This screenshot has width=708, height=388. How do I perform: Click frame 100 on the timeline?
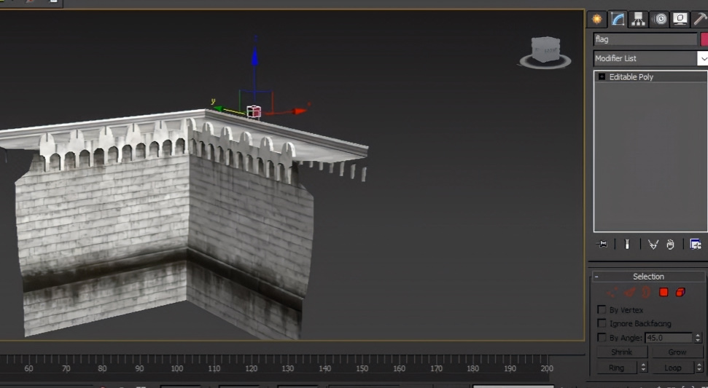click(x=176, y=368)
